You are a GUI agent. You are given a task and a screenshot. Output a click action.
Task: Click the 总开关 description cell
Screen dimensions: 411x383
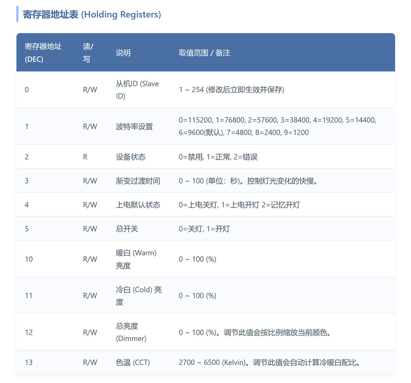click(127, 229)
